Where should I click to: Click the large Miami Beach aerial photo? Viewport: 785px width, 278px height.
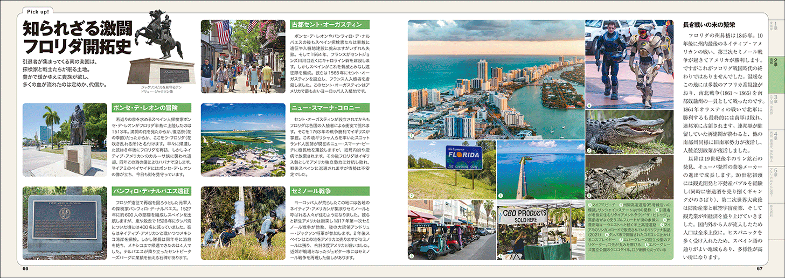point(496,79)
